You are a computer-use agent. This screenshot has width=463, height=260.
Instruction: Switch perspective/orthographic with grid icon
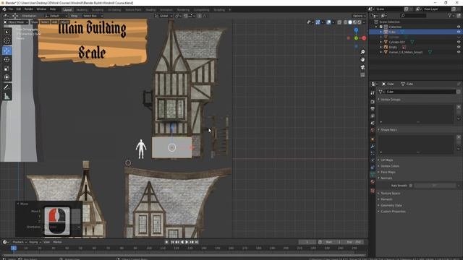point(362,75)
